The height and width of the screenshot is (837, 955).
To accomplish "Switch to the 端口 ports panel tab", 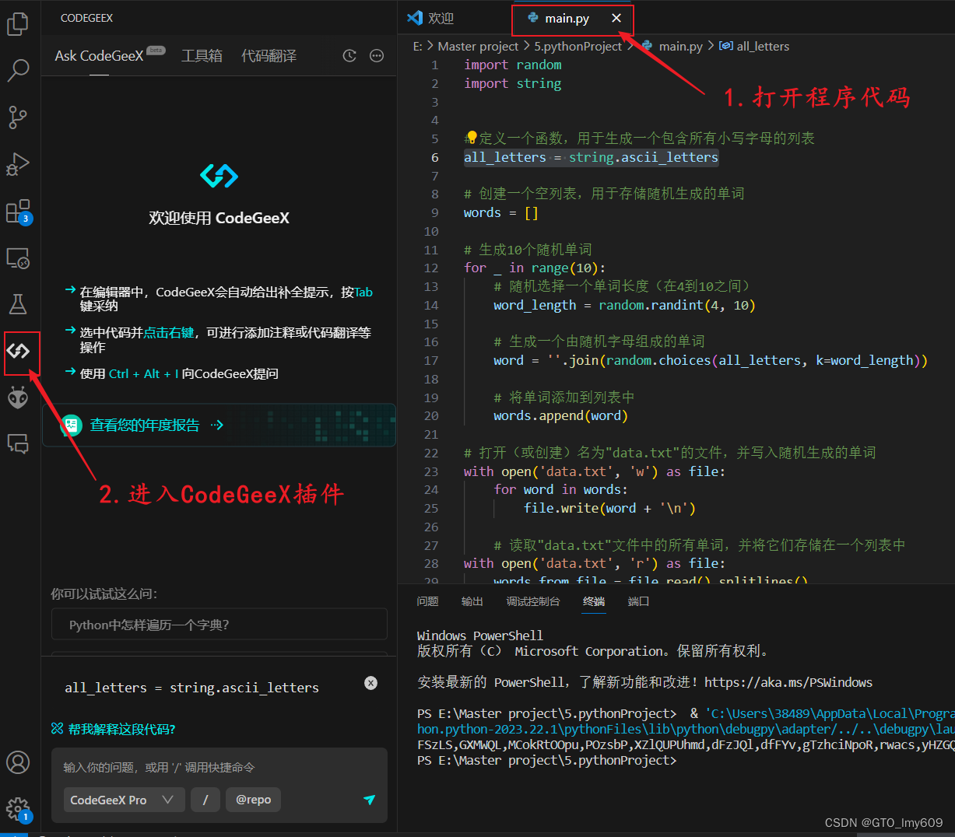I will (638, 601).
